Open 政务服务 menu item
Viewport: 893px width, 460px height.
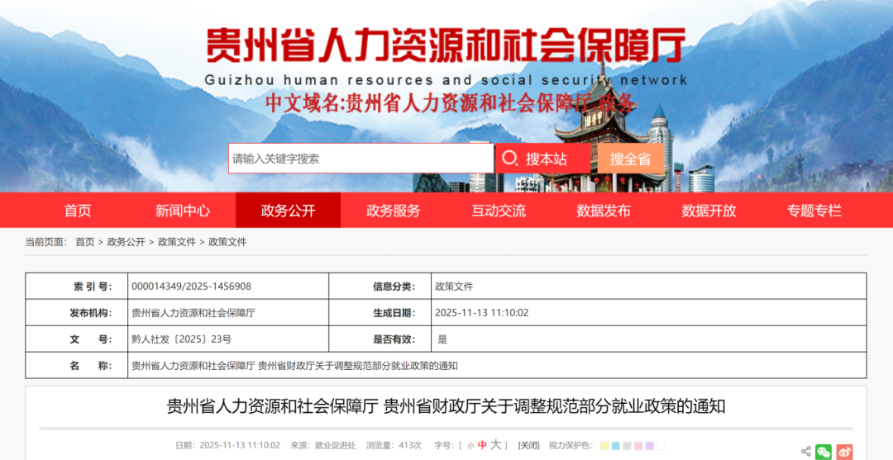point(394,211)
